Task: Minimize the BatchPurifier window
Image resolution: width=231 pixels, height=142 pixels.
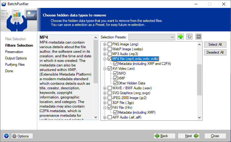Action: [196, 4]
